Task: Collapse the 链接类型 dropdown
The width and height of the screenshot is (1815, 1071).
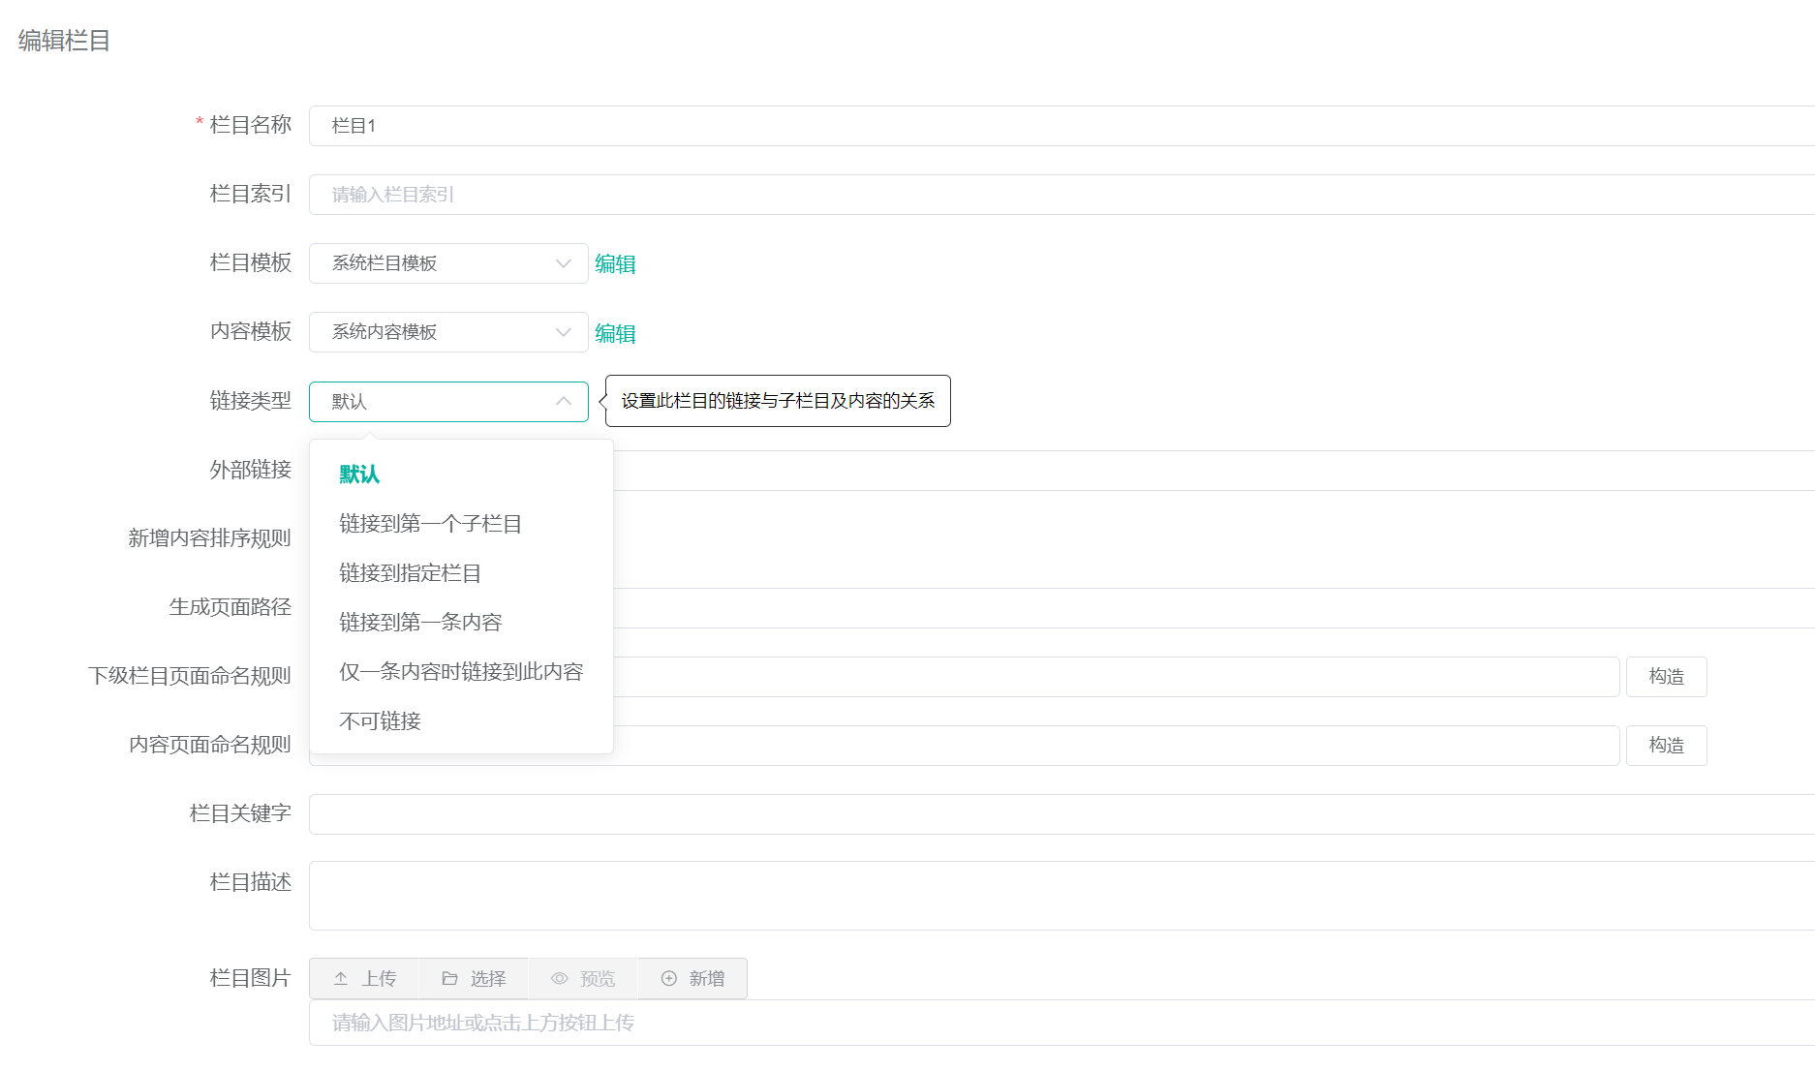Action: (x=563, y=402)
